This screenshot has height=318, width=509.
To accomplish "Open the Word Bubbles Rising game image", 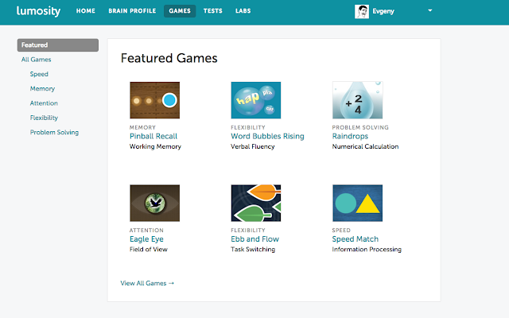I will click(256, 100).
